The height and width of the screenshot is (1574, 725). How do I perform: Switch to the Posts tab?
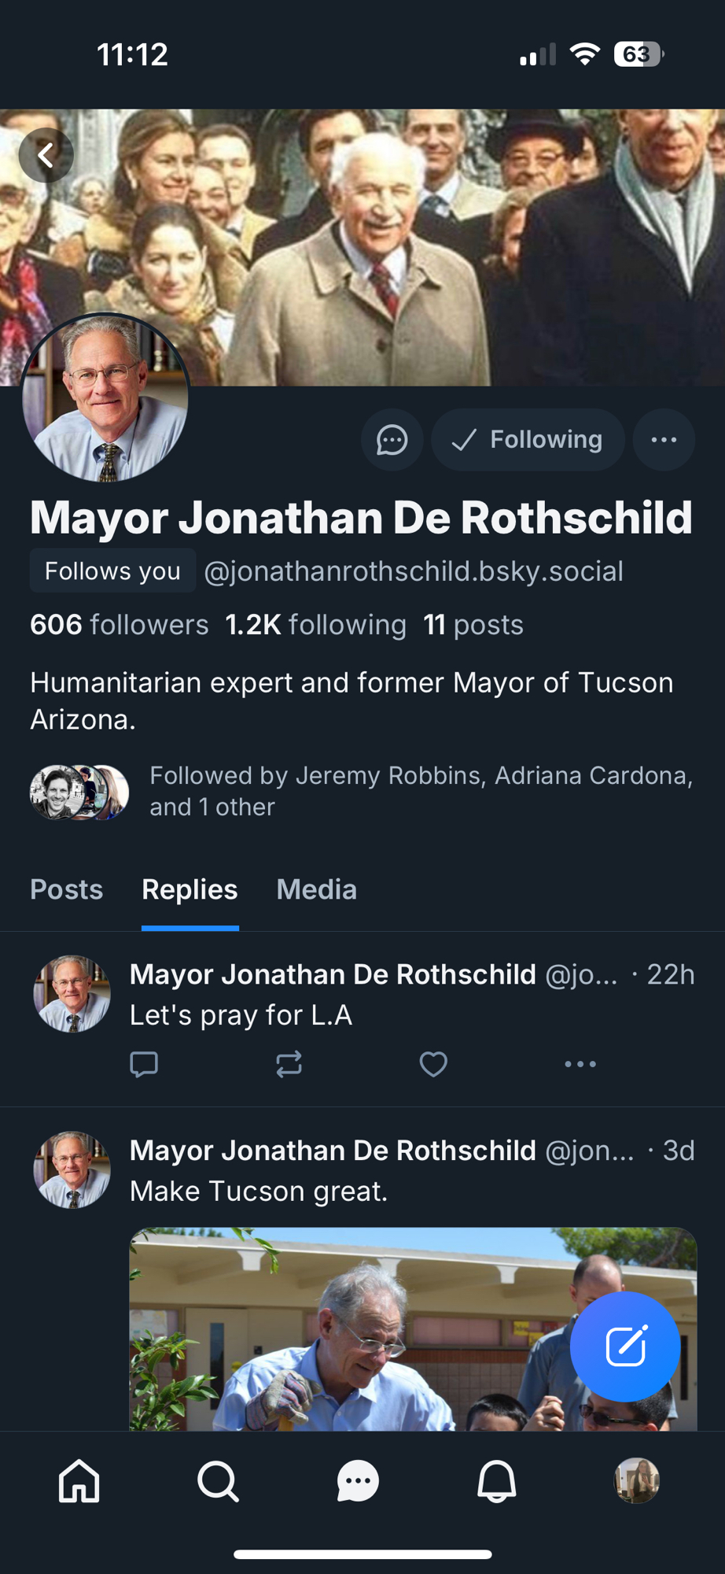66,889
